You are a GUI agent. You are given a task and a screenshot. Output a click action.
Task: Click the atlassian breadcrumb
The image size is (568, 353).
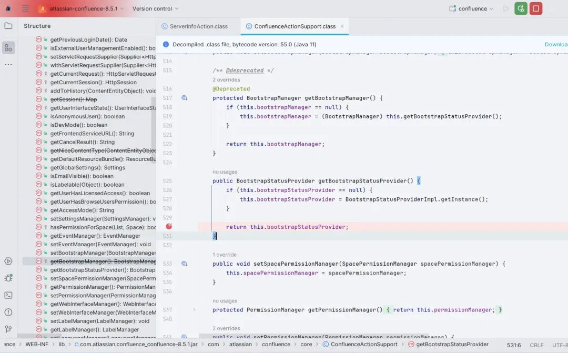pyautogui.click(x=240, y=344)
